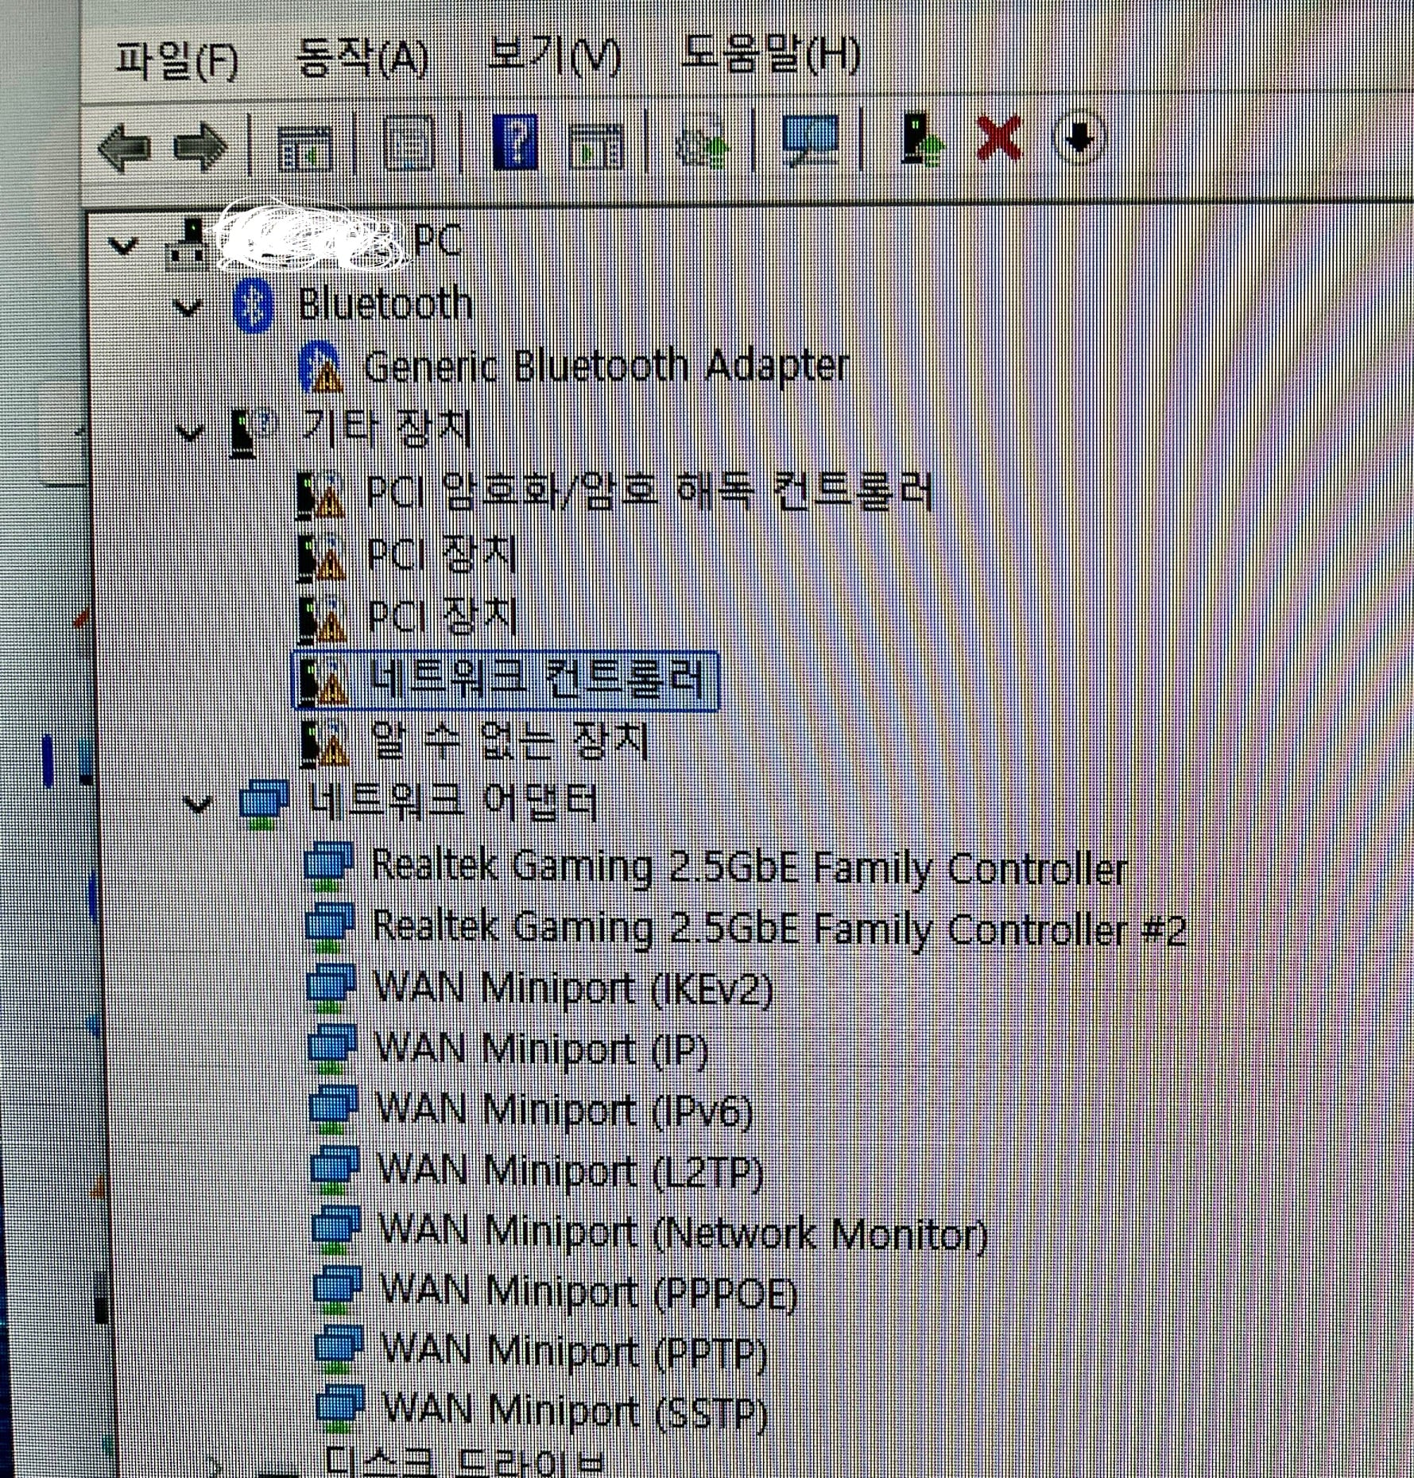Viewport: 1414px width, 1478px height.
Task: Click the Generic Bluetooth Adapter warning icon
Action: pyautogui.click(x=320, y=368)
